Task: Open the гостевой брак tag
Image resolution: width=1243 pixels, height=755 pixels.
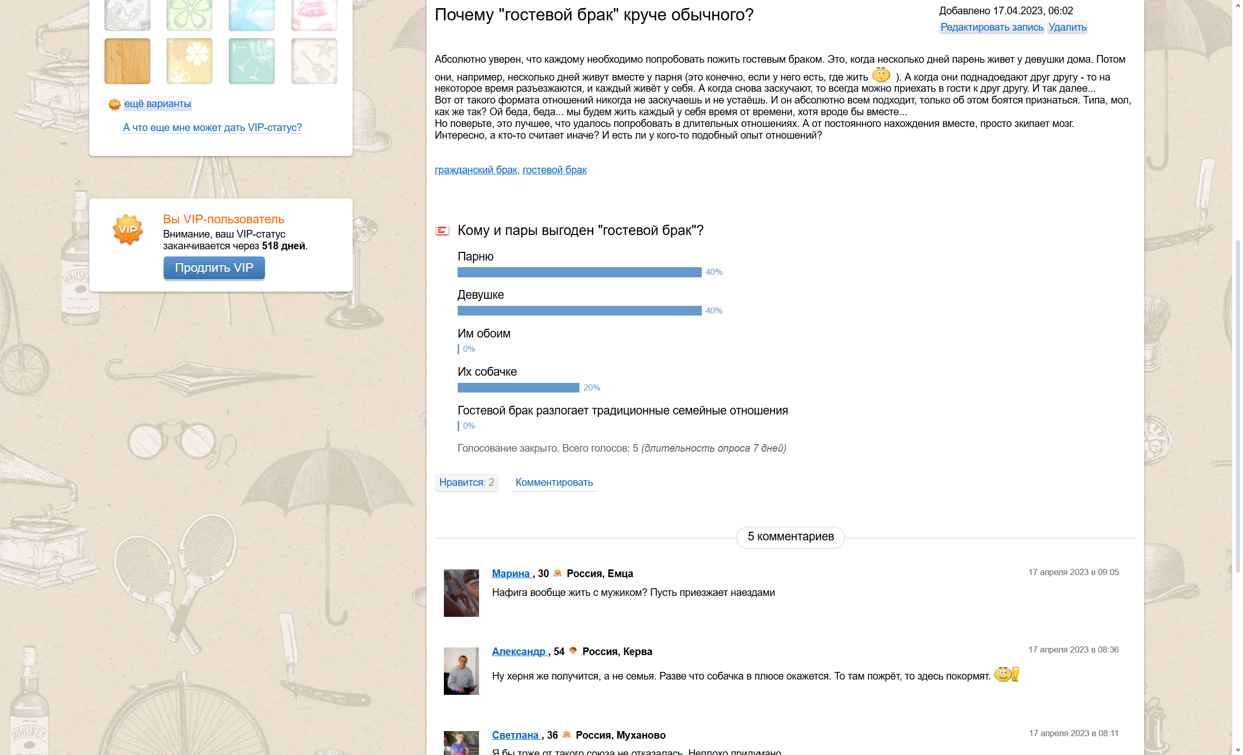Action: click(x=554, y=170)
